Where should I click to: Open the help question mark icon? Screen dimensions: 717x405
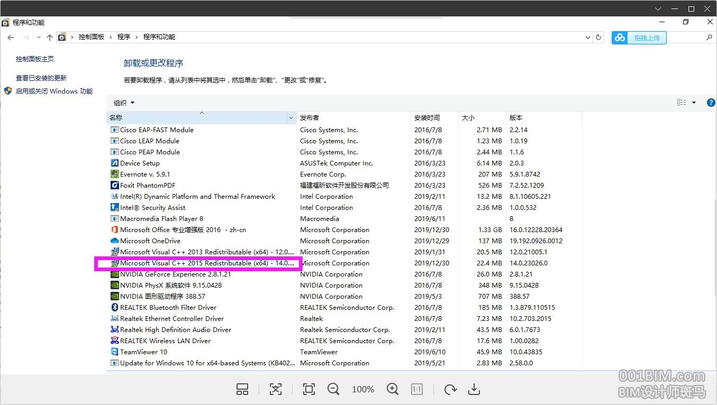click(711, 103)
